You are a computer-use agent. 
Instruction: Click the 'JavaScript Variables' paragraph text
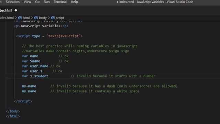pyautogui.click(x=40, y=26)
